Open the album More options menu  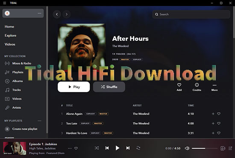214,87
